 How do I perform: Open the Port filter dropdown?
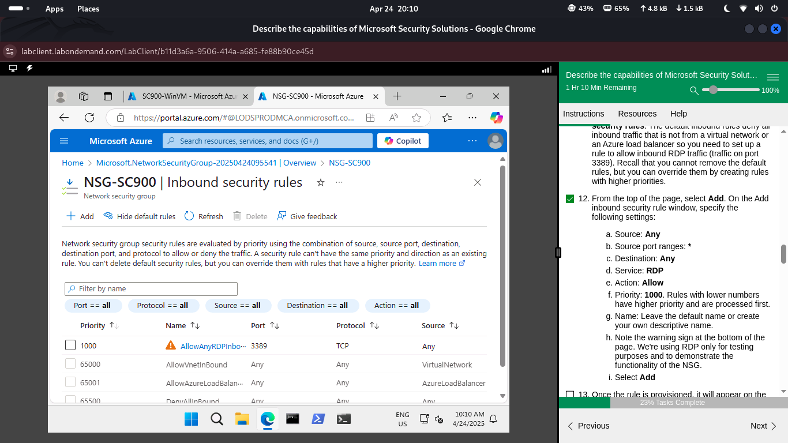(x=93, y=305)
